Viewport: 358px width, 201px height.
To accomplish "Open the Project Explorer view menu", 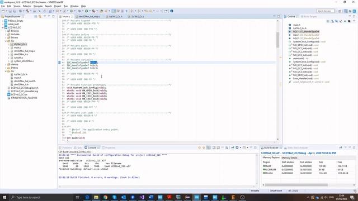I will (x=45, y=16).
